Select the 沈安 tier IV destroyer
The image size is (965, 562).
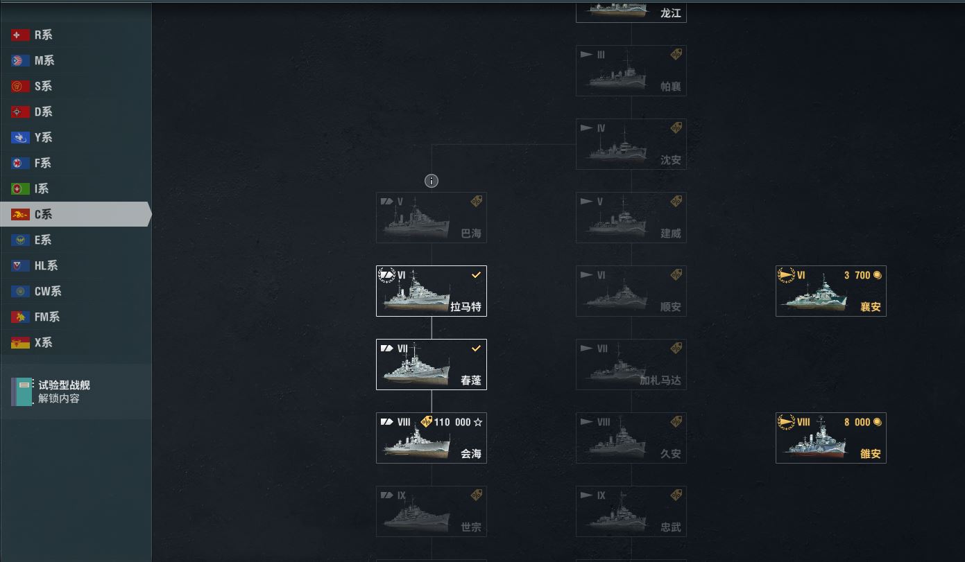tap(631, 144)
